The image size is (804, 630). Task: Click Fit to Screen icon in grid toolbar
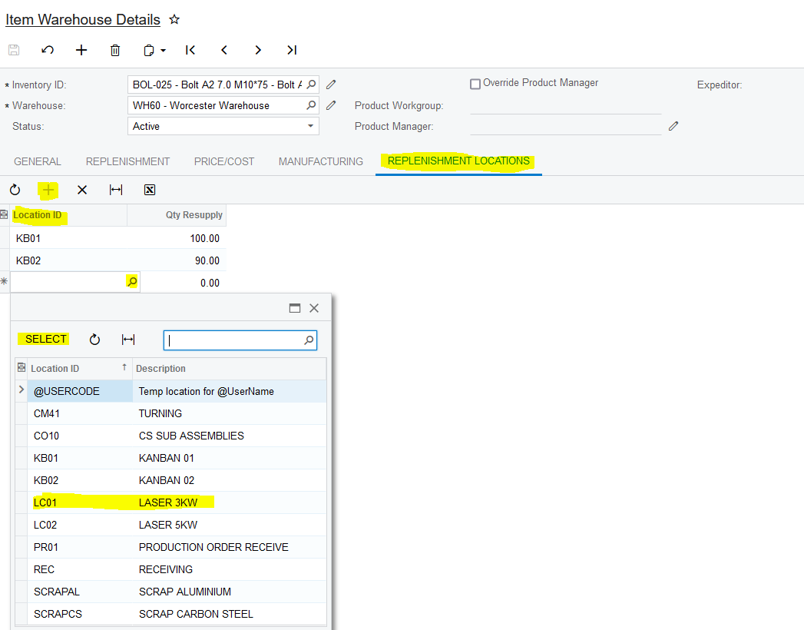116,190
